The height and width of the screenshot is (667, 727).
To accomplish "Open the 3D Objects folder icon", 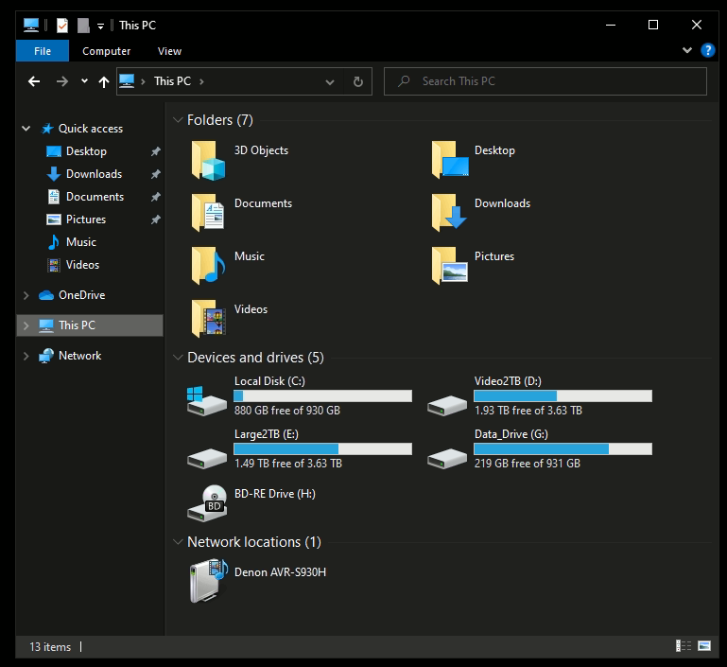I will point(208,160).
